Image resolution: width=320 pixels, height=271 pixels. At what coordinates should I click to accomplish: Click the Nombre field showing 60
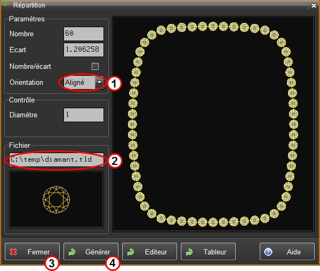tap(83, 34)
